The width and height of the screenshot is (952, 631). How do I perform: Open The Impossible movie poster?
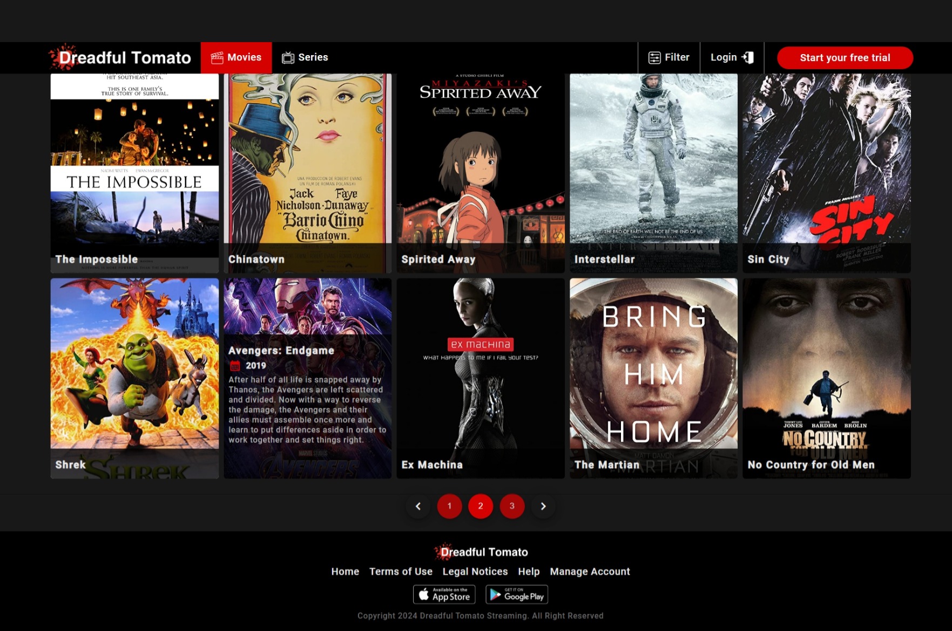click(x=134, y=173)
